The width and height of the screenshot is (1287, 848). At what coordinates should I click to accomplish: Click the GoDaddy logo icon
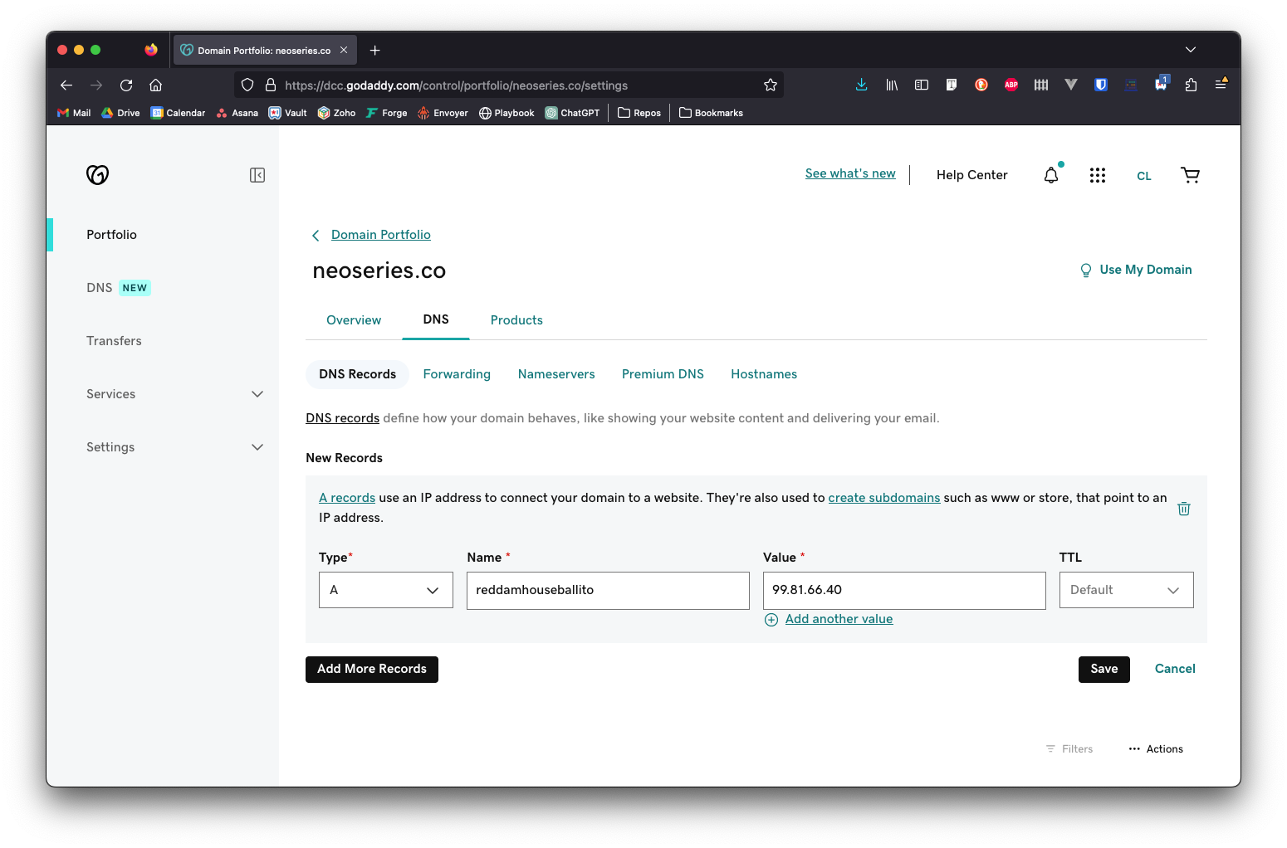click(x=97, y=174)
